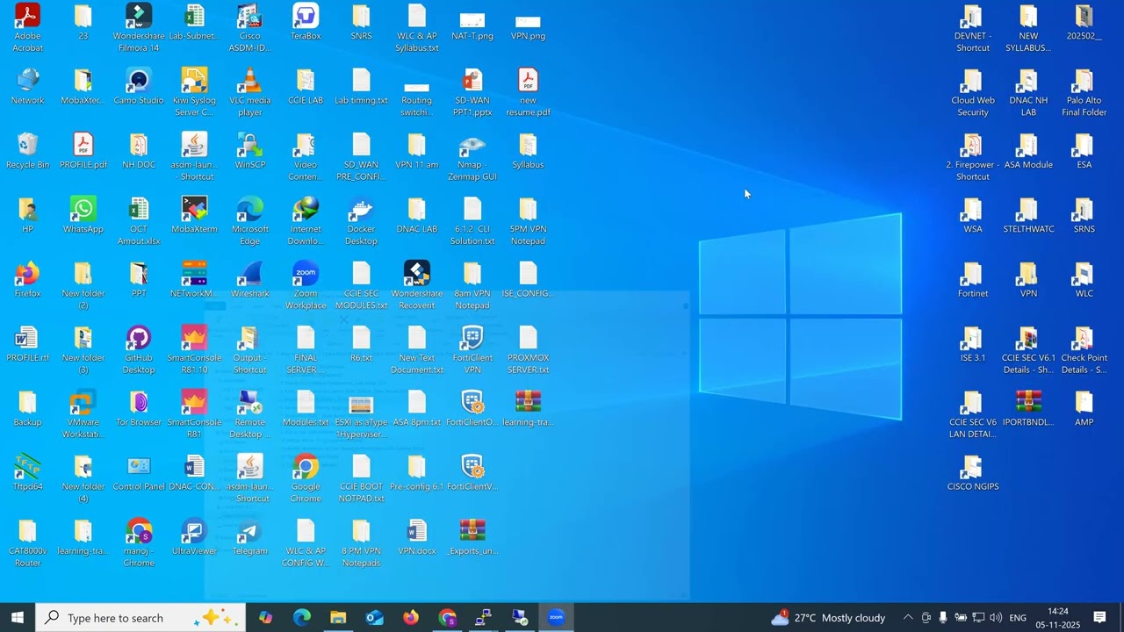Open Zoom Workplace desktop shortcut
The image size is (1124, 632).
coord(306,285)
